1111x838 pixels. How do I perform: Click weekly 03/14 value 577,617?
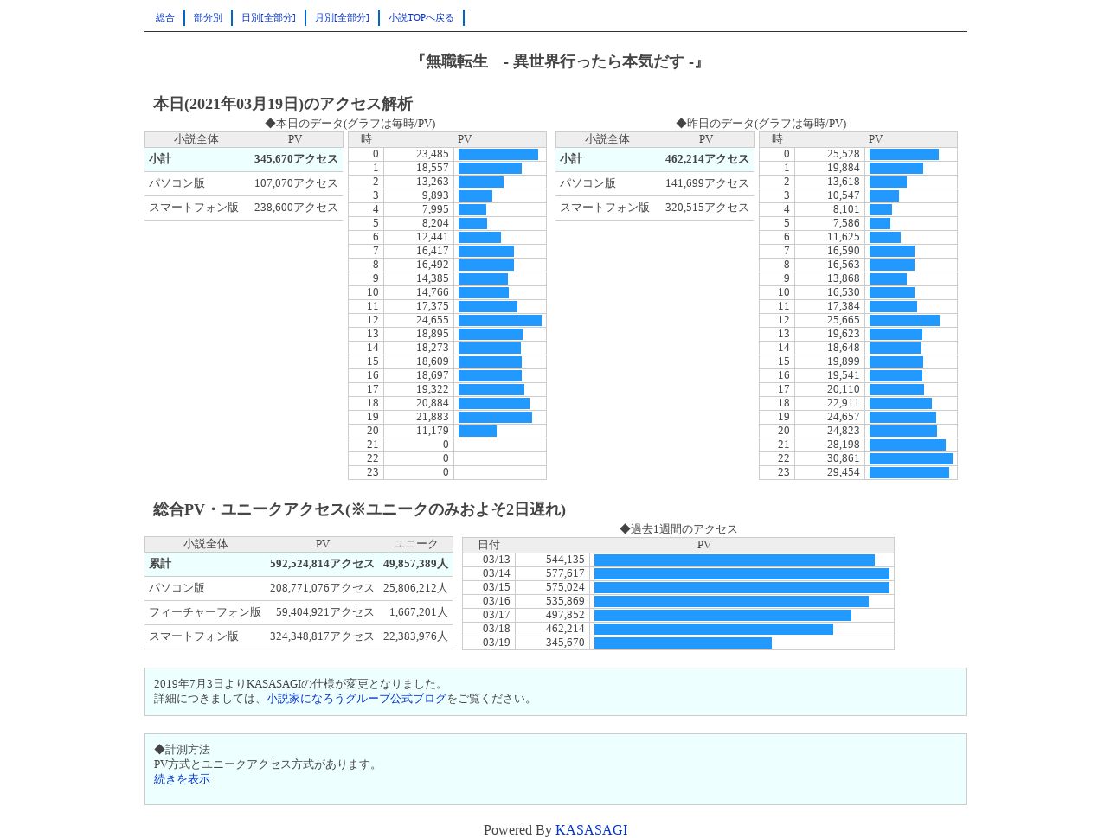565,573
